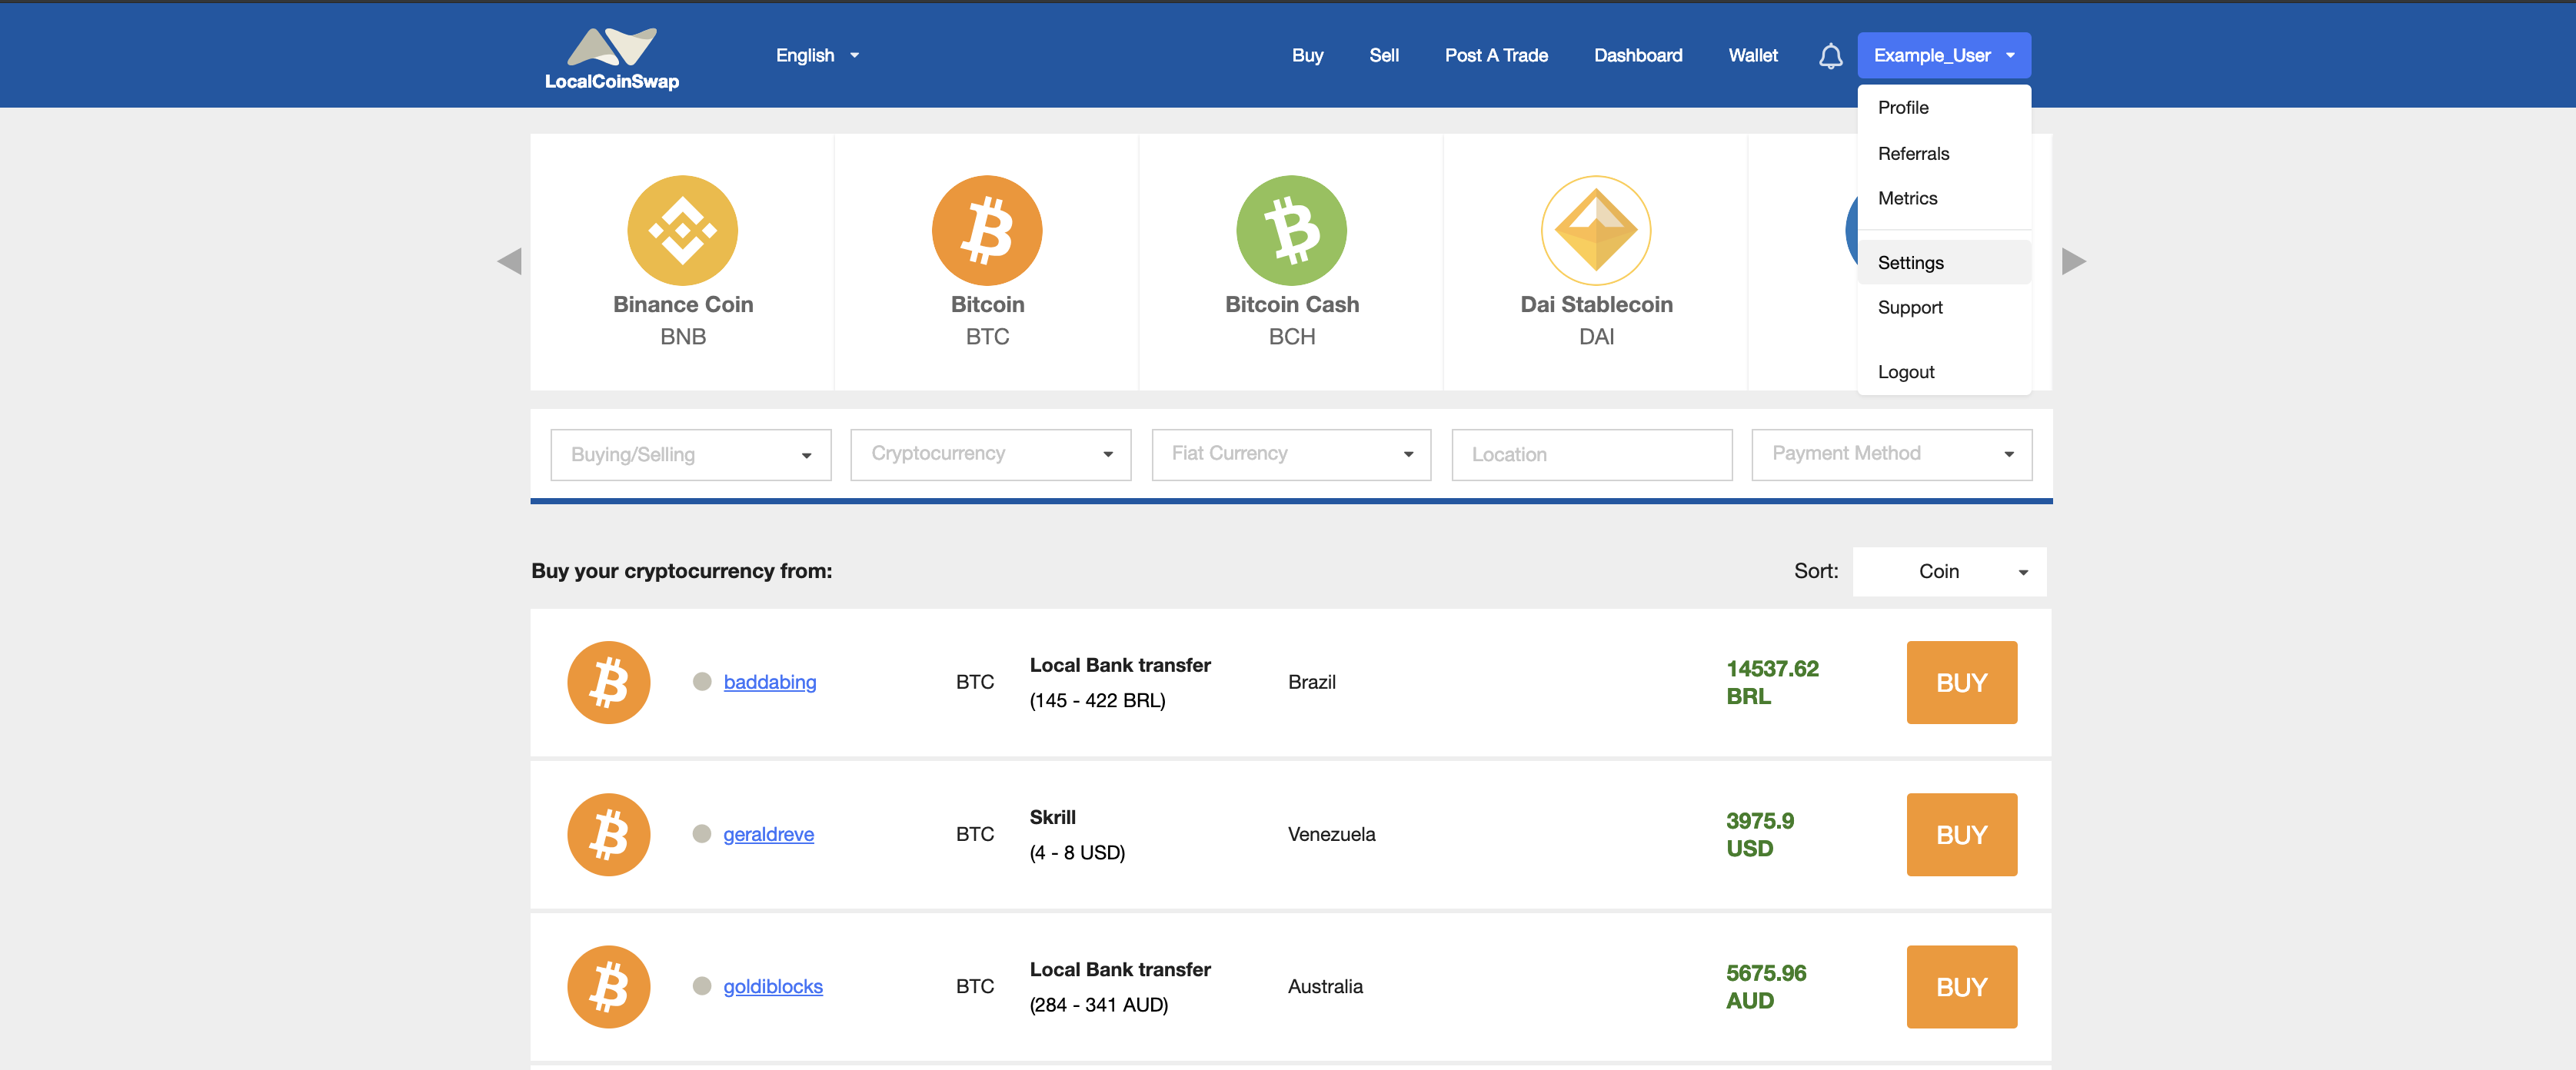
Task: Click the 5675.96 AUD price
Action: pyautogui.click(x=1766, y=986)
